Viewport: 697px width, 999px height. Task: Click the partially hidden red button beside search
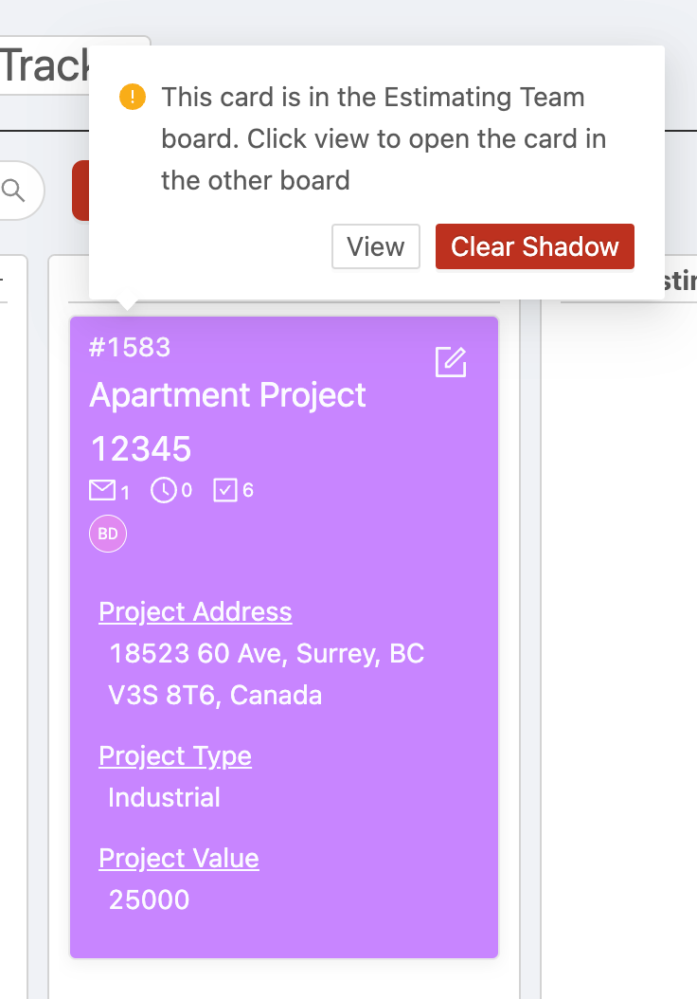80,191
